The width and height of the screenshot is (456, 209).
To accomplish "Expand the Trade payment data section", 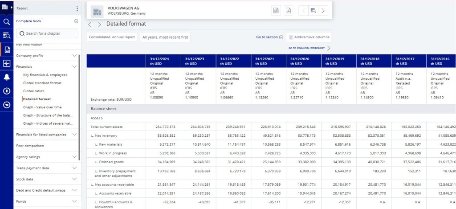I will (74, 168).
